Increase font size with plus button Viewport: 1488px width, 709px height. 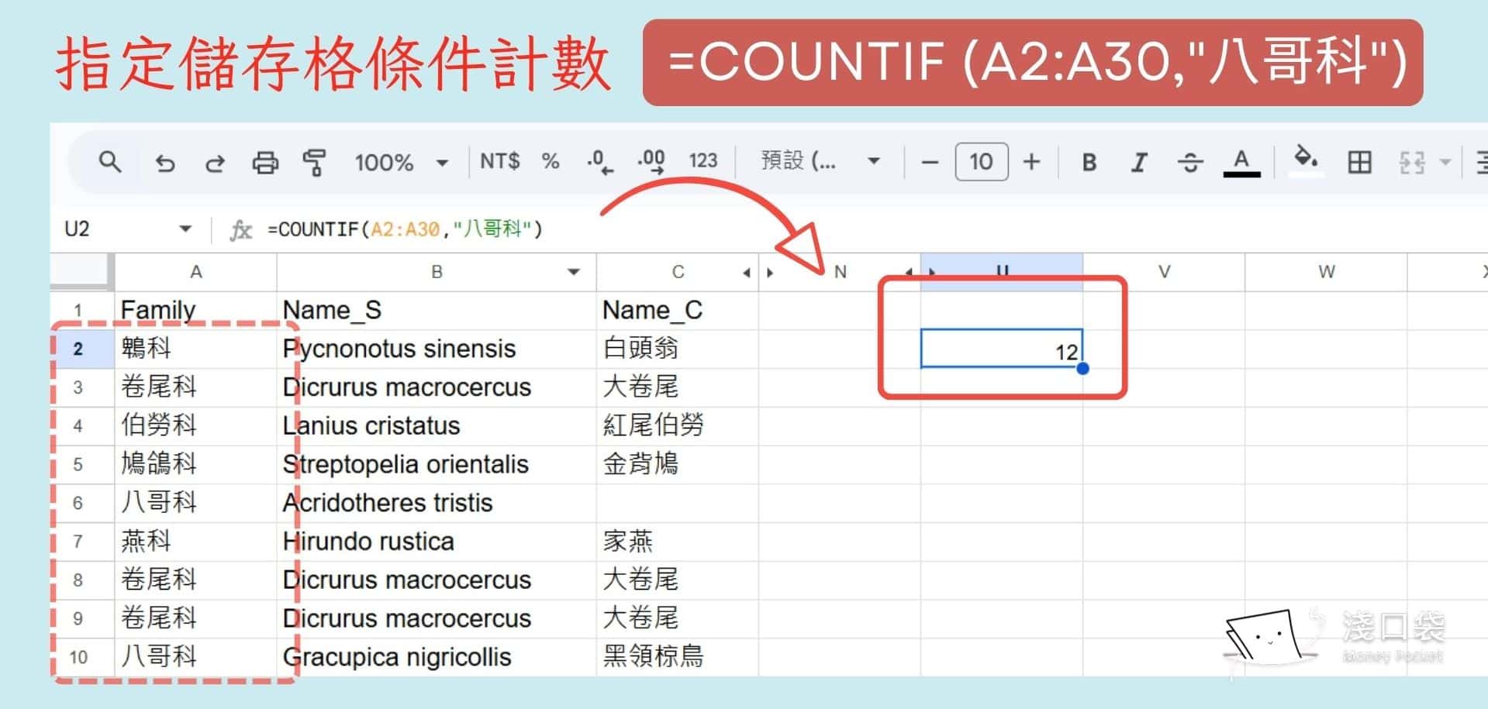coord(1031,161)
